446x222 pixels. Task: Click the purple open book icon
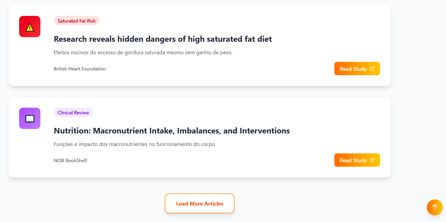30,118
